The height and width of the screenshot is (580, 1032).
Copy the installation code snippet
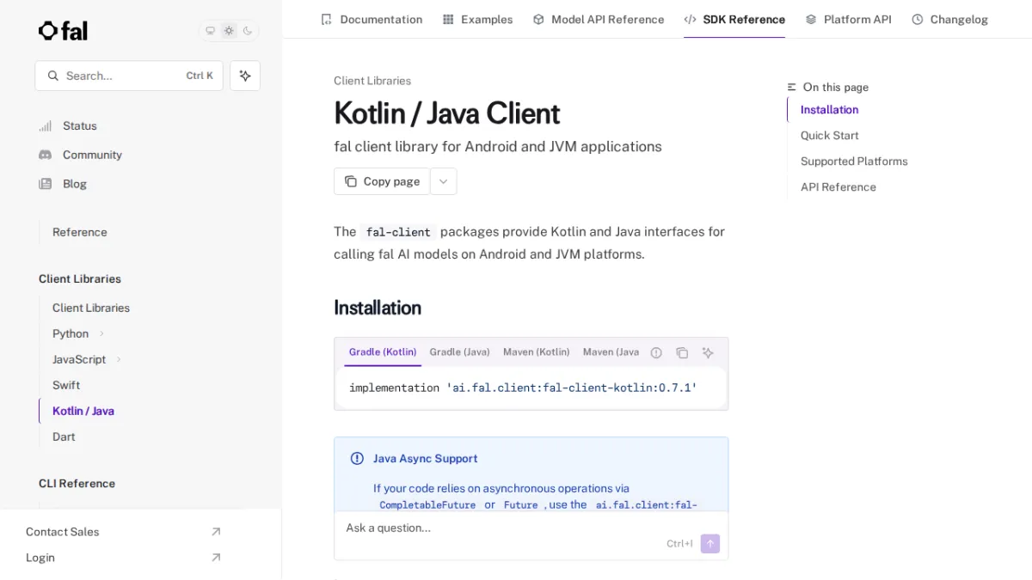pyautogui.click(x=682, y=352)
